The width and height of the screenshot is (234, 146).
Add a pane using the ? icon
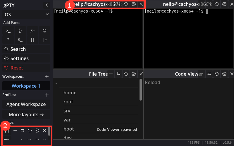(x=8, y=40)
